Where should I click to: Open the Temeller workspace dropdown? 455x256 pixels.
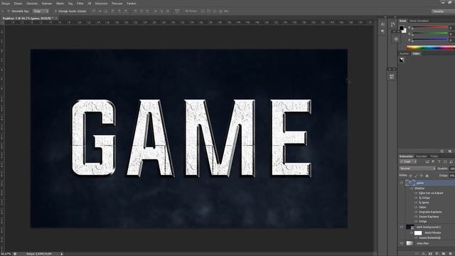click(443, 11)
